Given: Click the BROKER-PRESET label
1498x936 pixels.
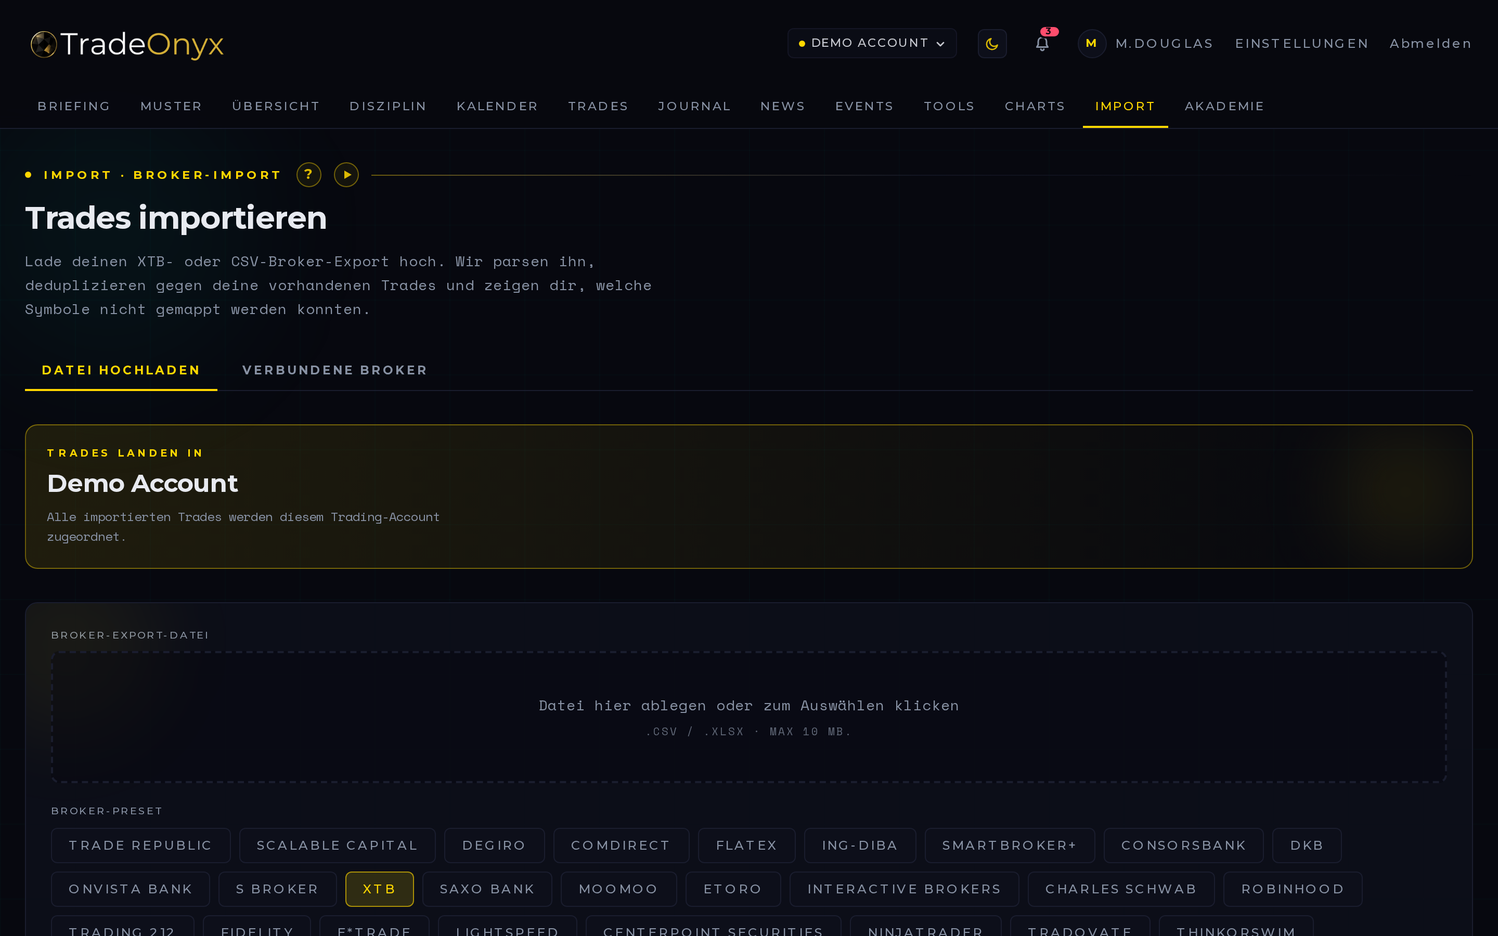Looking at the screenshot, I should tap(107, 811).
